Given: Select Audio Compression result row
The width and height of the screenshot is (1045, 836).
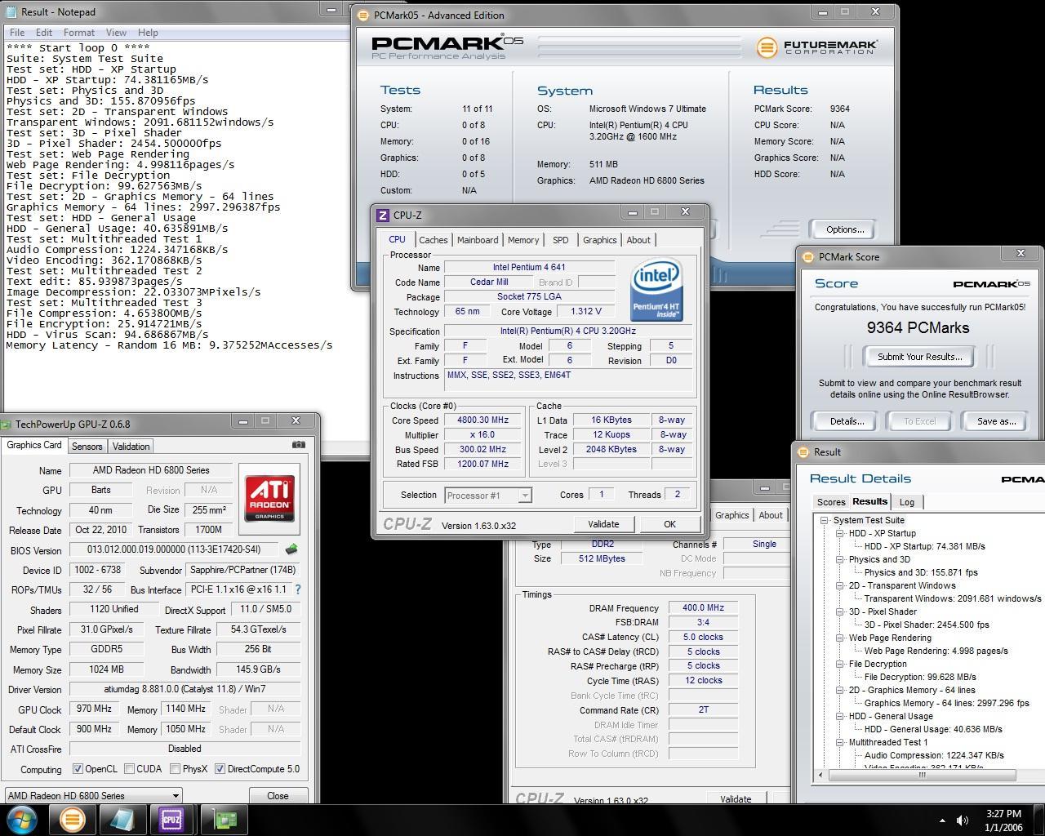Looking at the screenshot, I should [934, 755].
